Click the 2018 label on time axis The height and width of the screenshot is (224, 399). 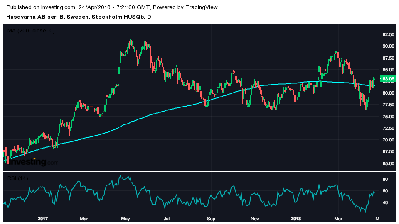point(296,219)
